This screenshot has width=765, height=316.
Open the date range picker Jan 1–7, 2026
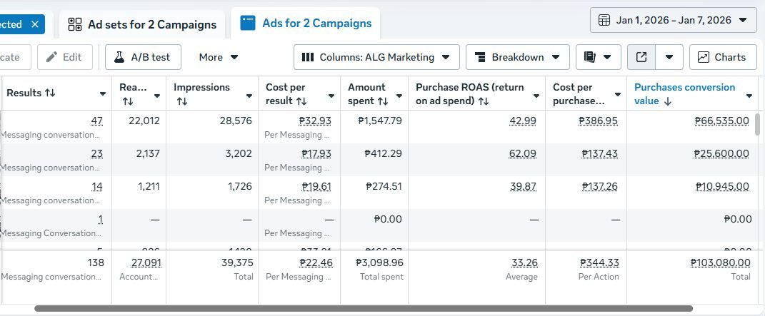point(673,20)
